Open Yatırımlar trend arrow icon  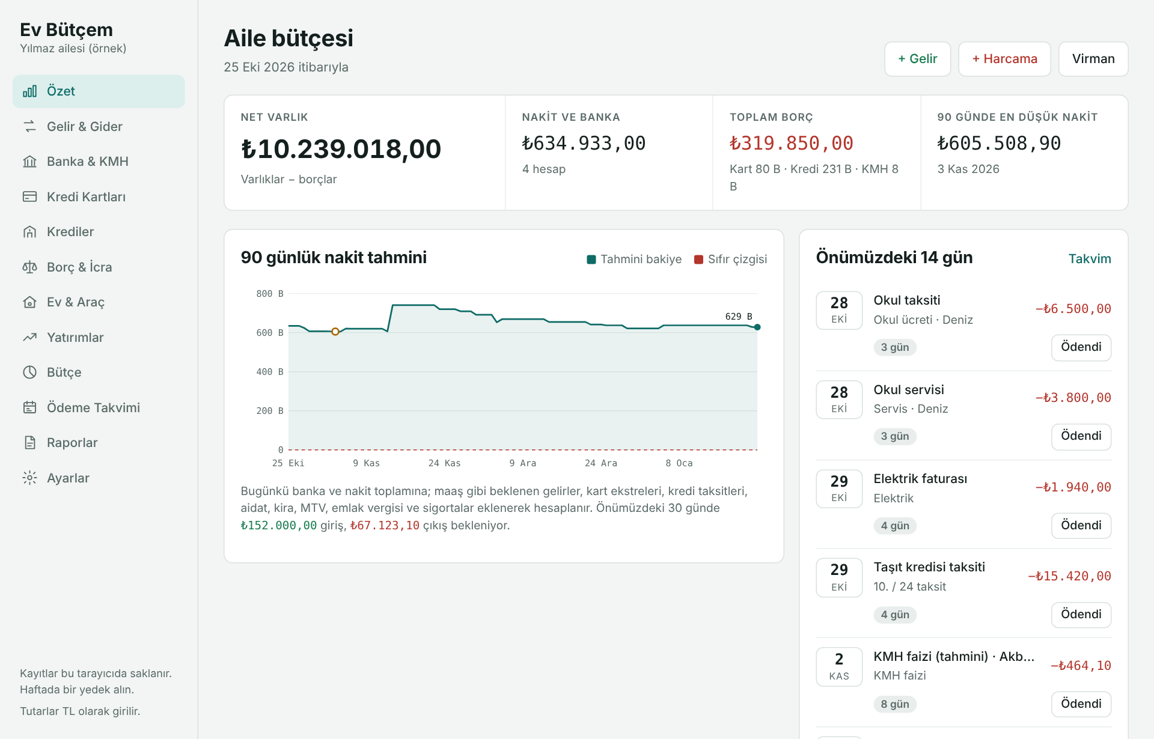(29, 337)
